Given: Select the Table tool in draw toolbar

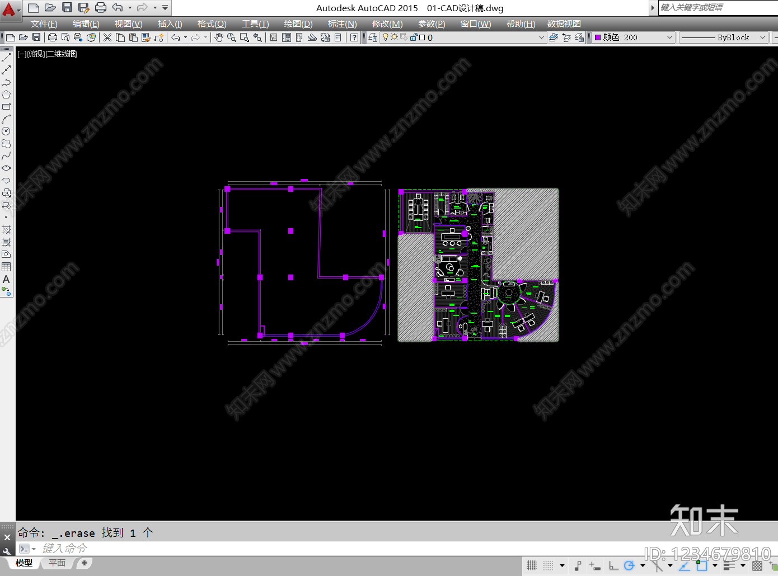Looking at the screenshot, I should click(x=6, y=267).
